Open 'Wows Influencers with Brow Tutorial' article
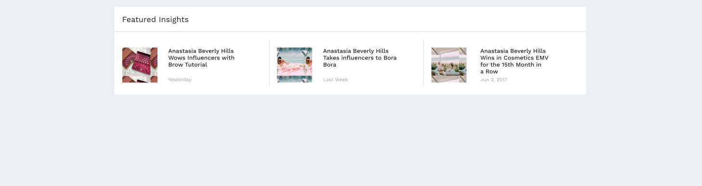Screen dimensions: 702x186 201,58
